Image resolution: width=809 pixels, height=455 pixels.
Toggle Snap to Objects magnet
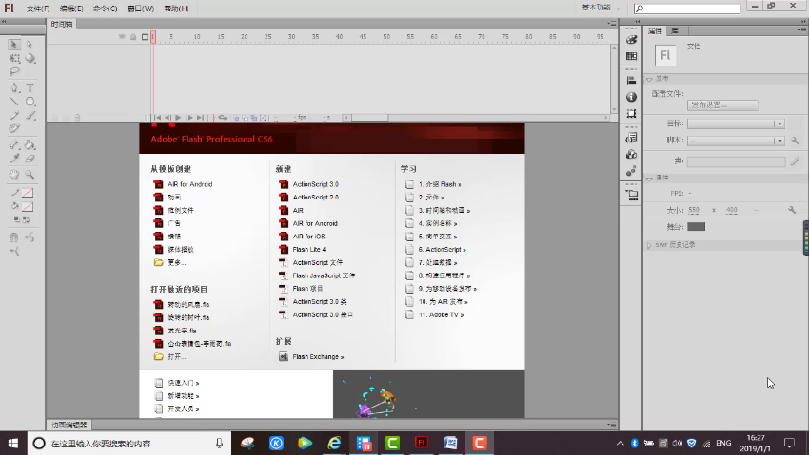coord(14,237)
